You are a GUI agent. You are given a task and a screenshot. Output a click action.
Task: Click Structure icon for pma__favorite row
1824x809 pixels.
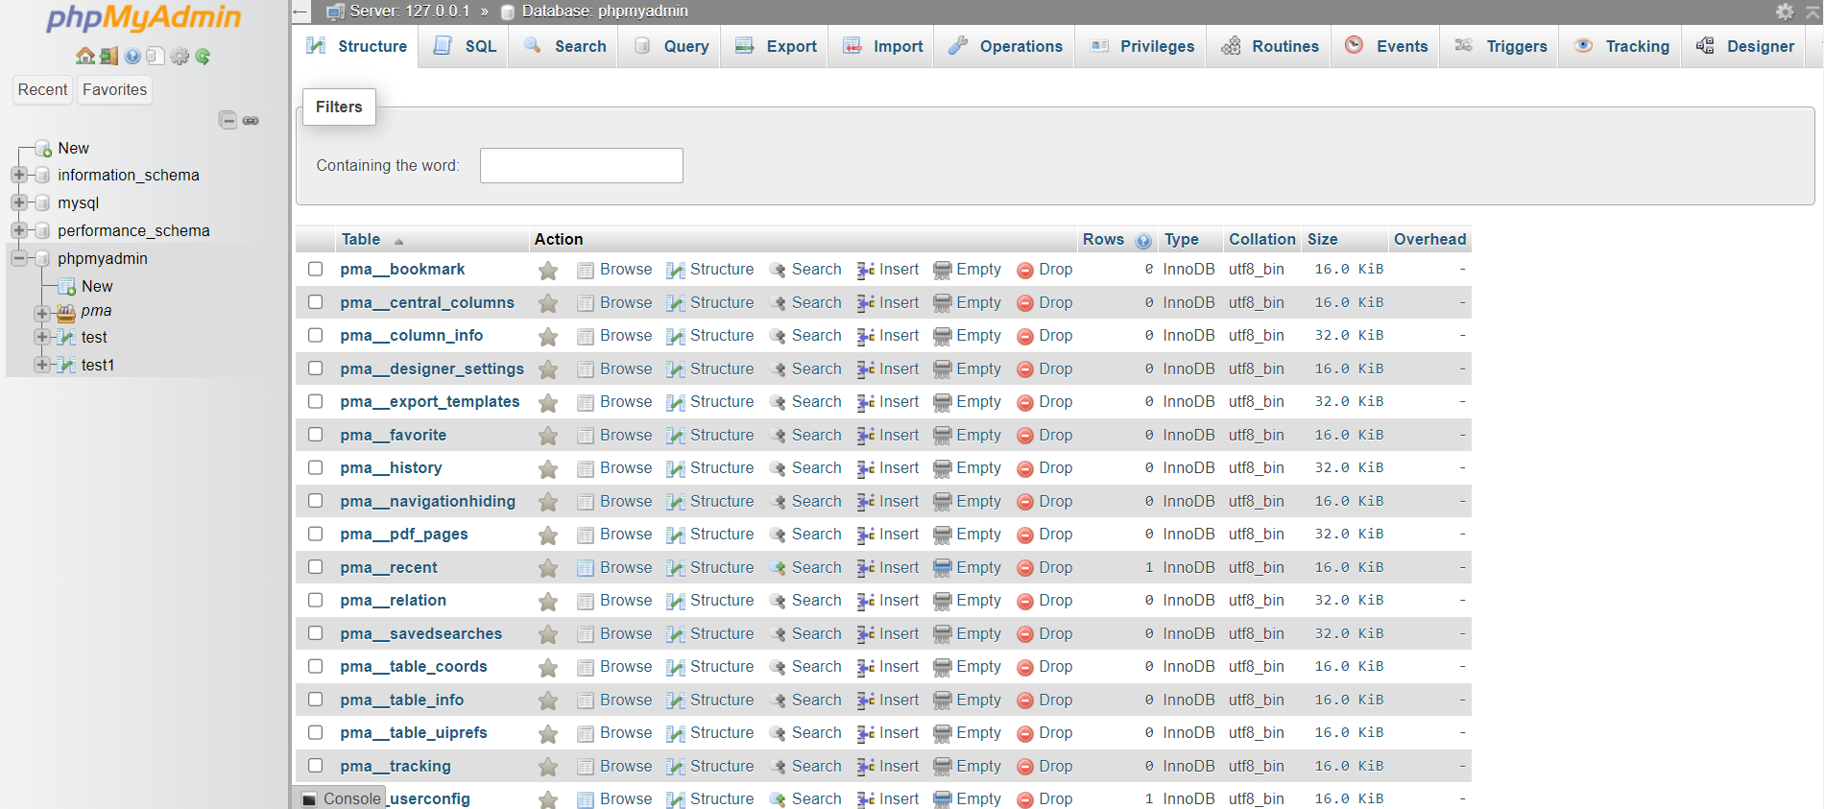point(676,436)
